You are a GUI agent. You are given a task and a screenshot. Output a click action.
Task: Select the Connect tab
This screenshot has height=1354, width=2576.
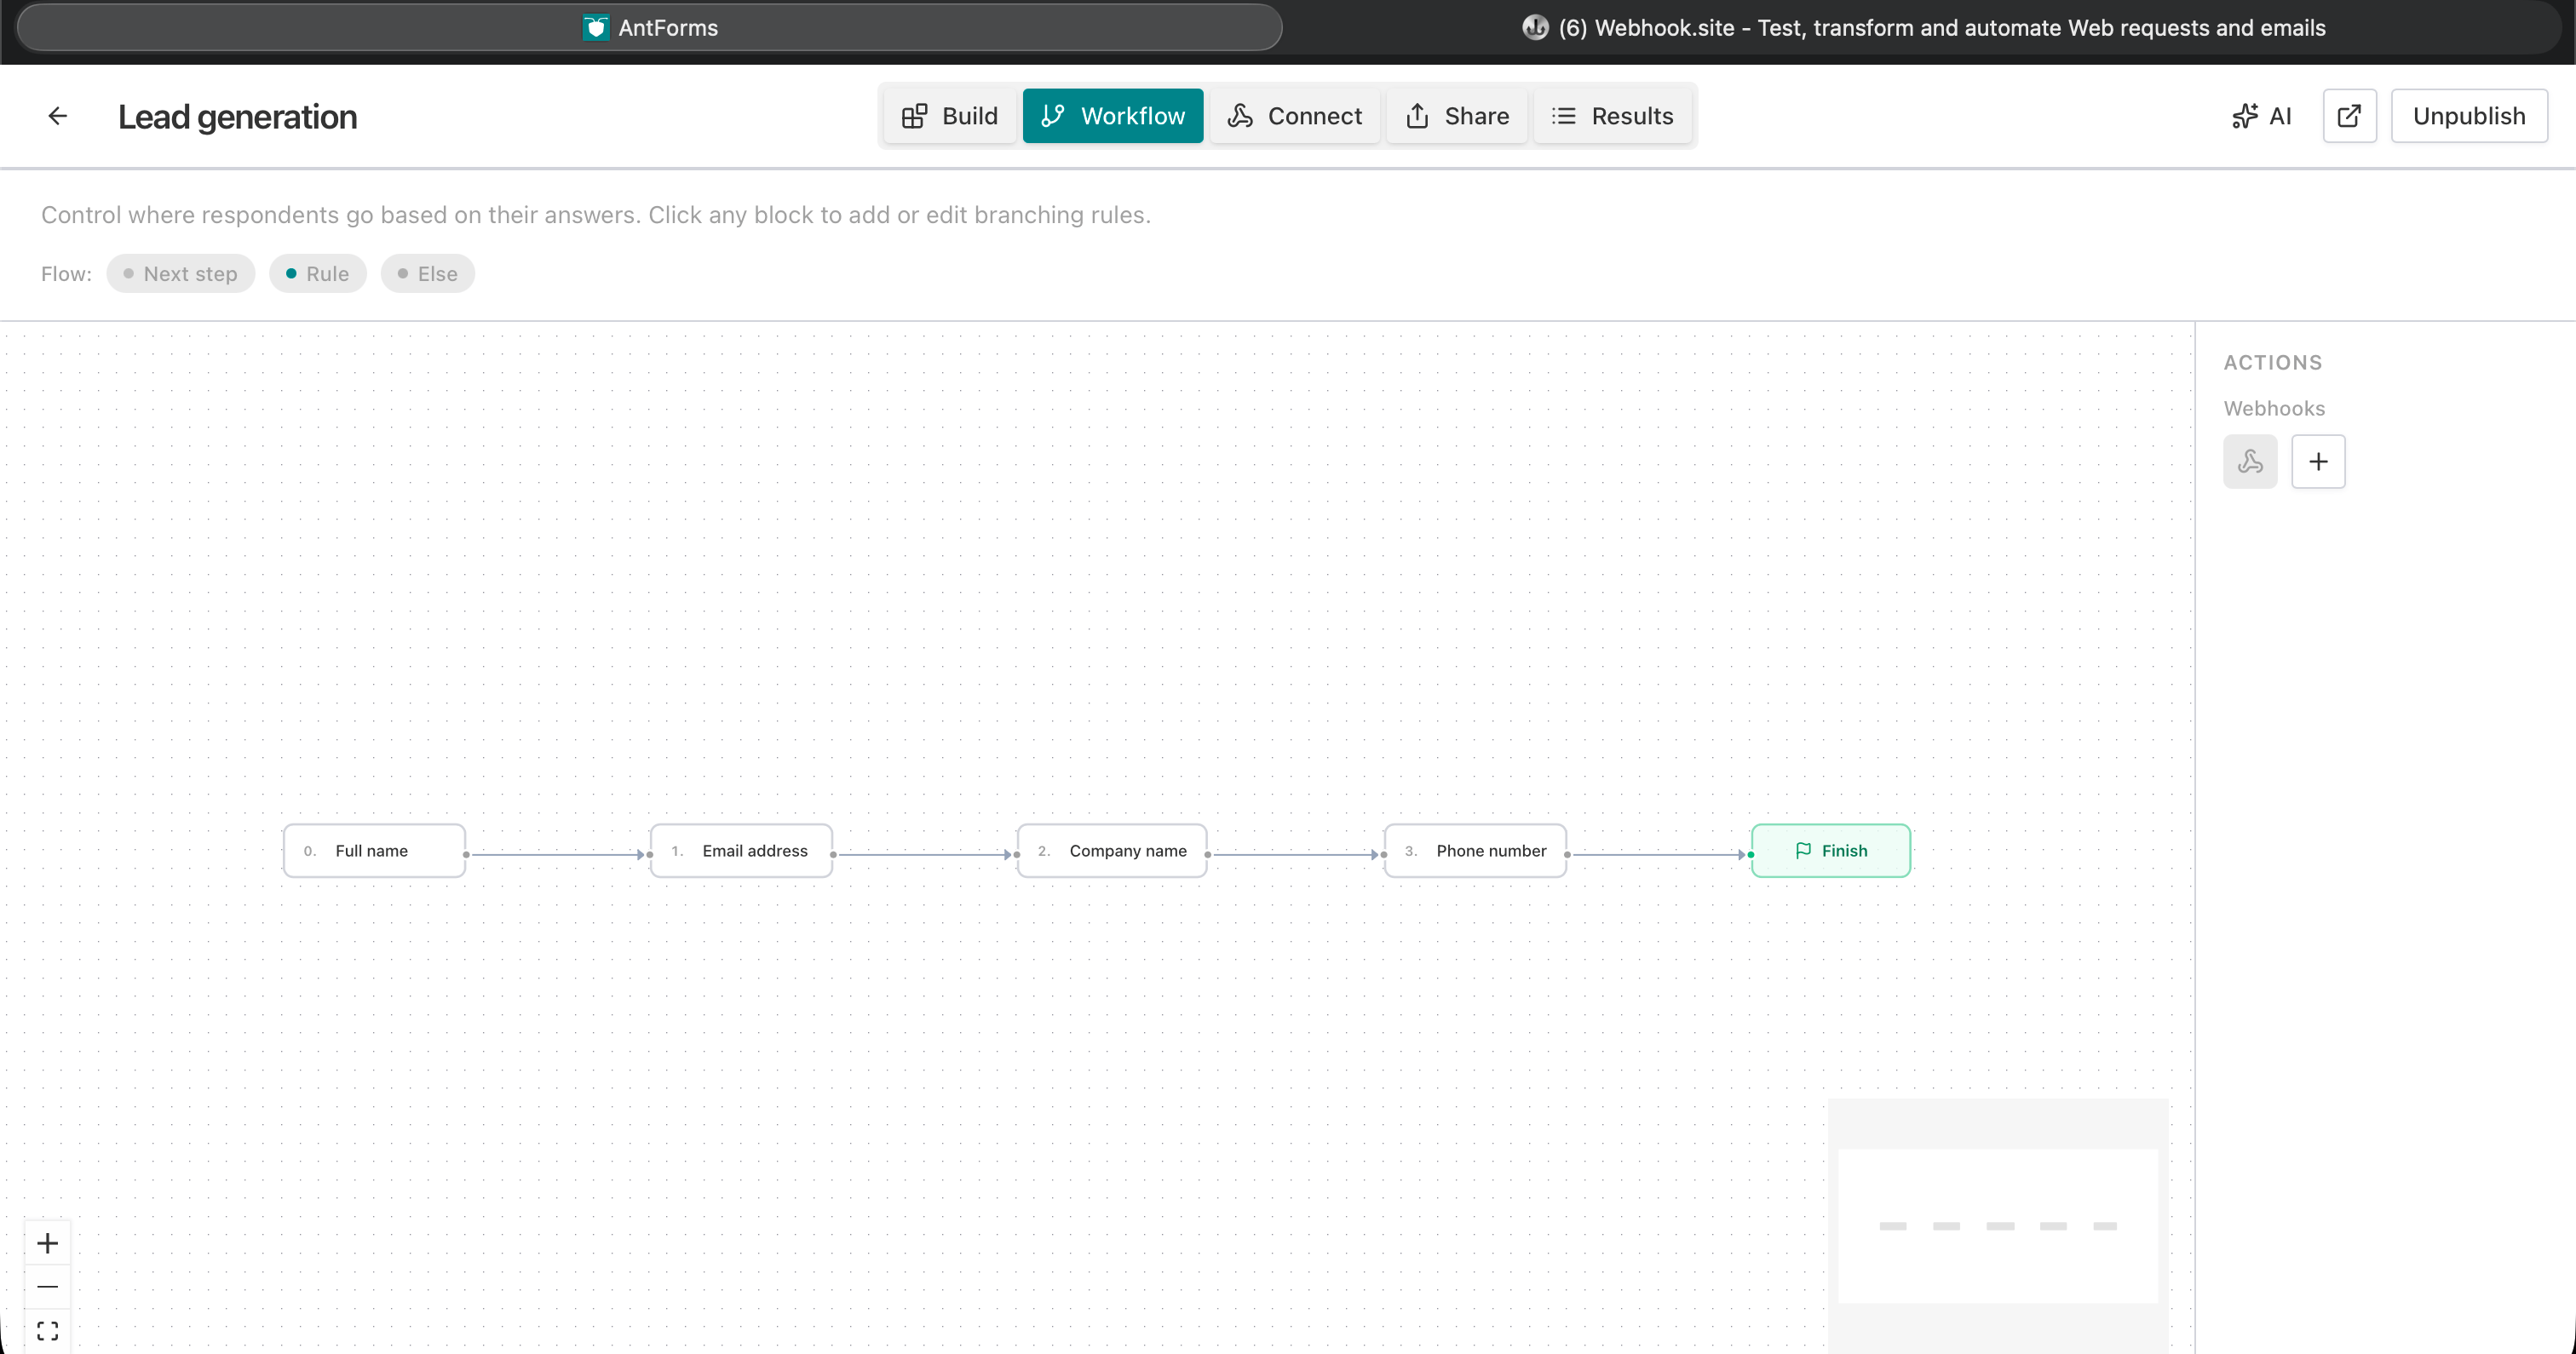1295,115
